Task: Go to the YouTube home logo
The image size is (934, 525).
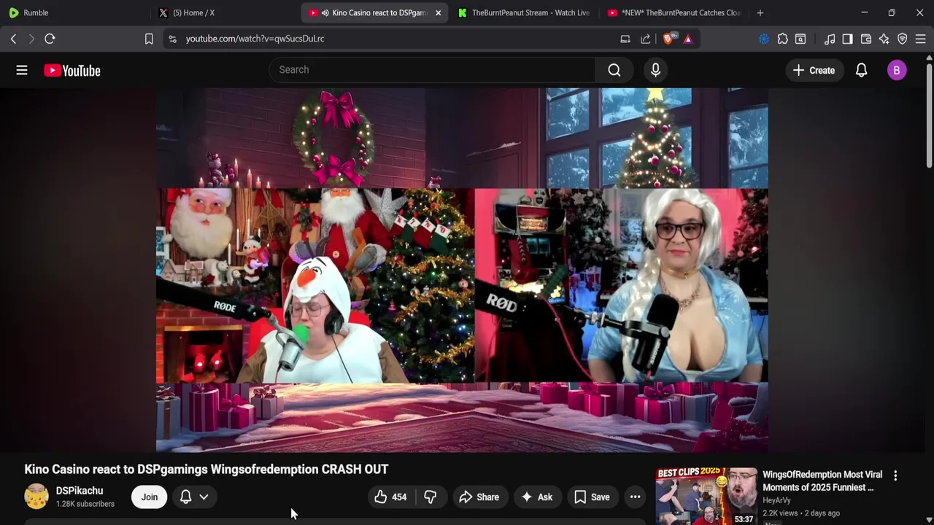Action: pos(72,70)
